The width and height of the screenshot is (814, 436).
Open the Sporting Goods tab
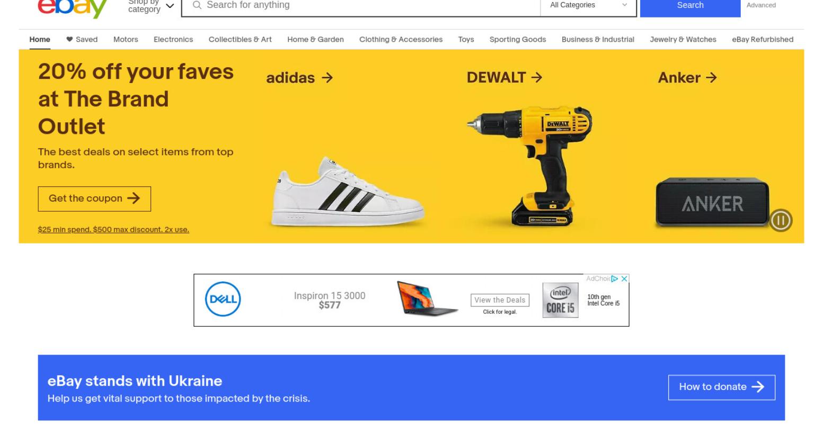pos(518,39)
